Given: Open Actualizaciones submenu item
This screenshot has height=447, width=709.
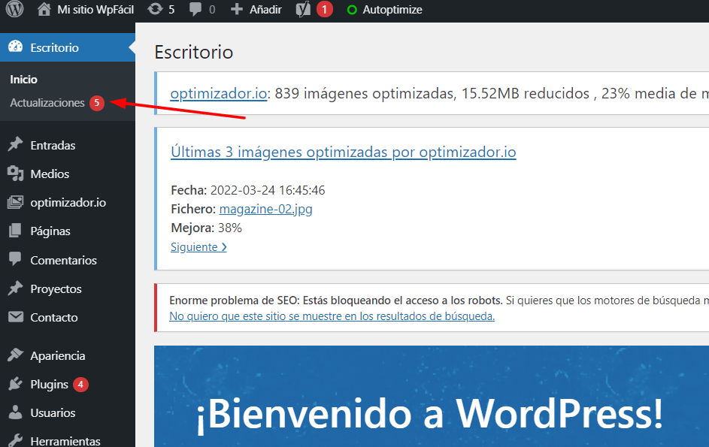Looking at the screenshot, I should click(47, 103).
